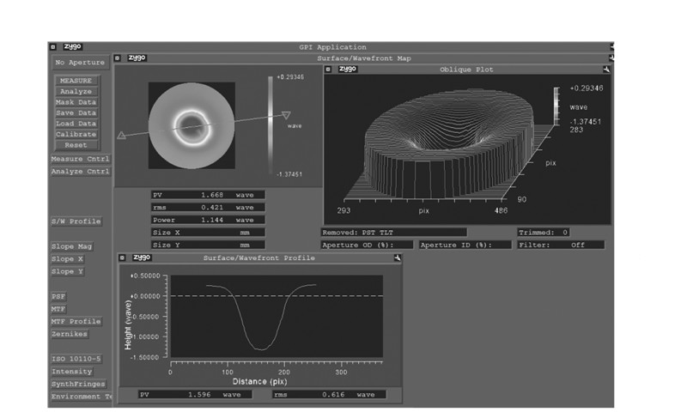This screenshot has height=412, width=687.
Task: Select the Size Y field
Action: [x=208, y=245]
